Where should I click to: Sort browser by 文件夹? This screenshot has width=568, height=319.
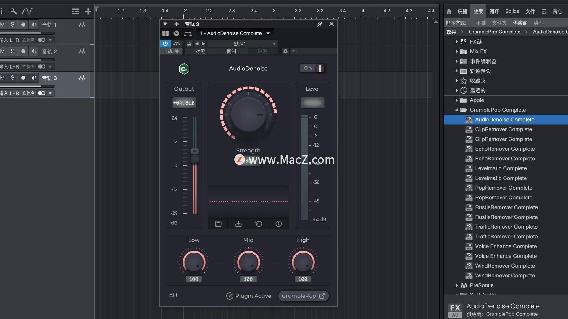[499, 23]
